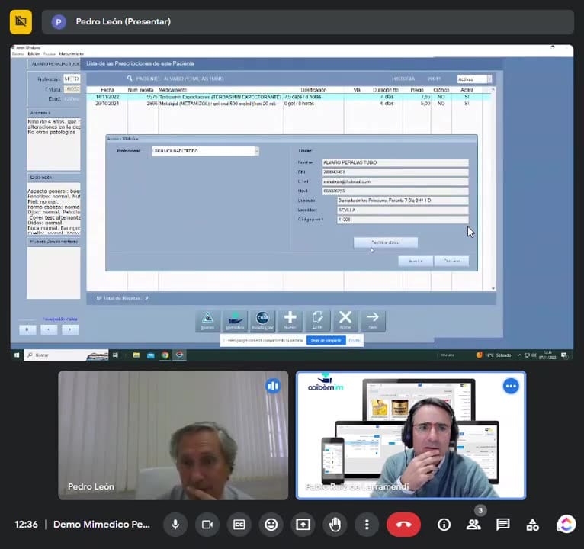
Task: Turn on closed captions
Action: click(239, 525)
